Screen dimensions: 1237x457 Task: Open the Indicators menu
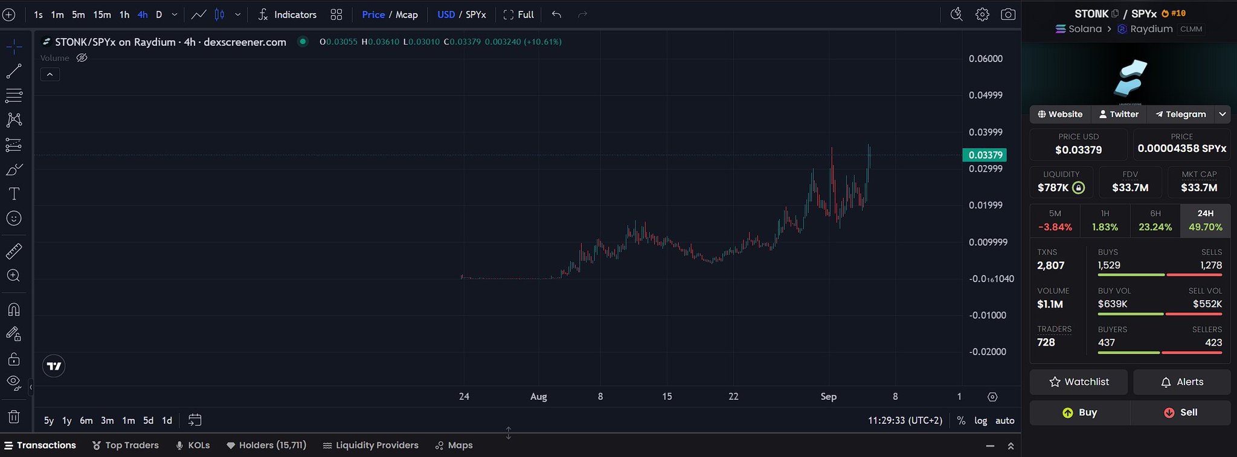[287, 14]
